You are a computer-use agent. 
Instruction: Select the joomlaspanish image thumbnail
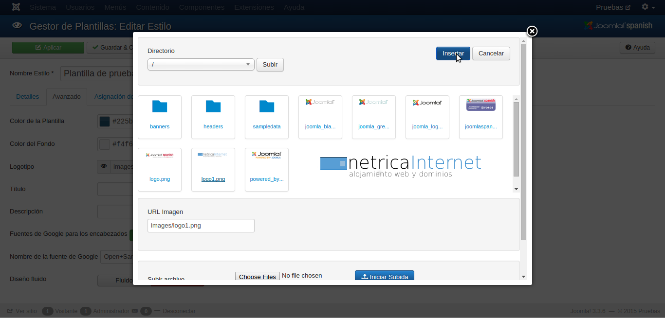[x=480, y=106]
